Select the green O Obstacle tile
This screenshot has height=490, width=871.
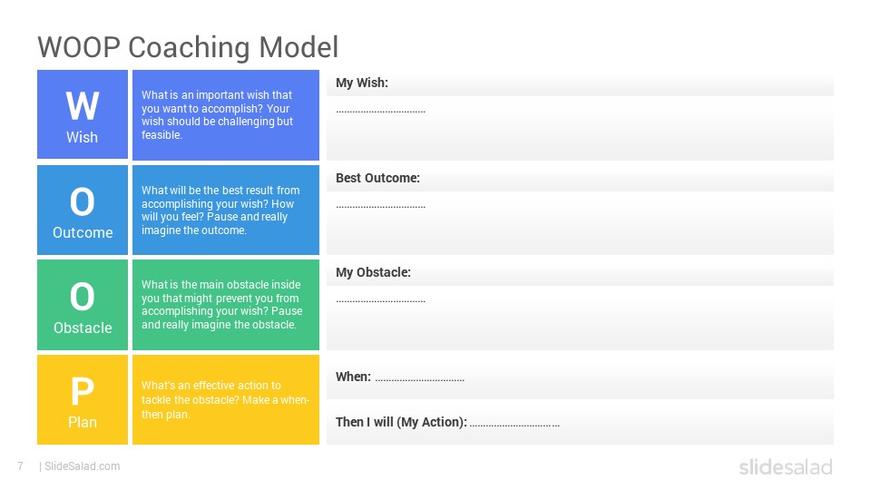pos(83,305)
